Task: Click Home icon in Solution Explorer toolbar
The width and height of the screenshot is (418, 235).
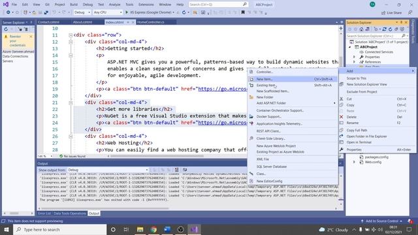Action: (x=361, y=29)
